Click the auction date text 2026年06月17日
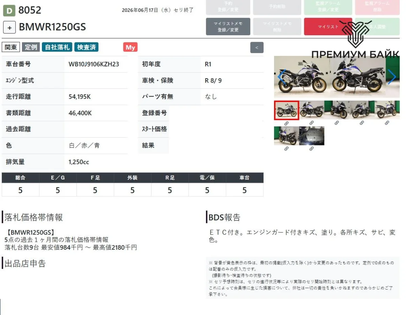 click(x=140, y=10)
